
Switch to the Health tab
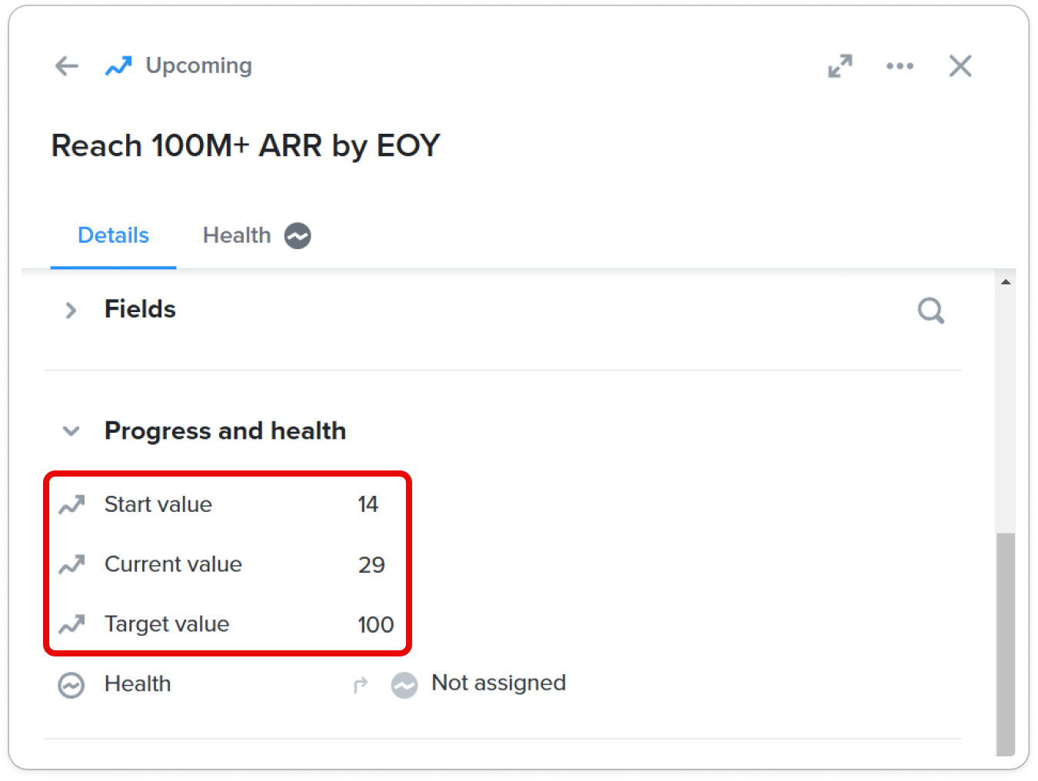236,235
